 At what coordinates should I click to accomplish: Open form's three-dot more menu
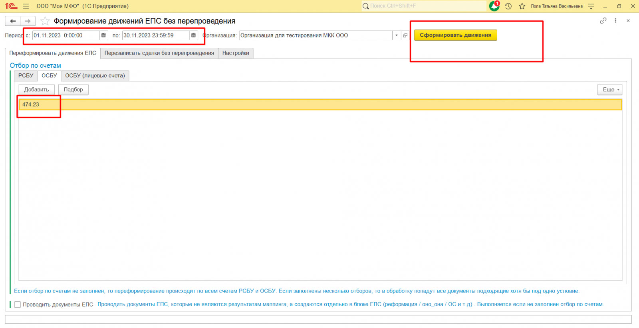pos(615,21)
